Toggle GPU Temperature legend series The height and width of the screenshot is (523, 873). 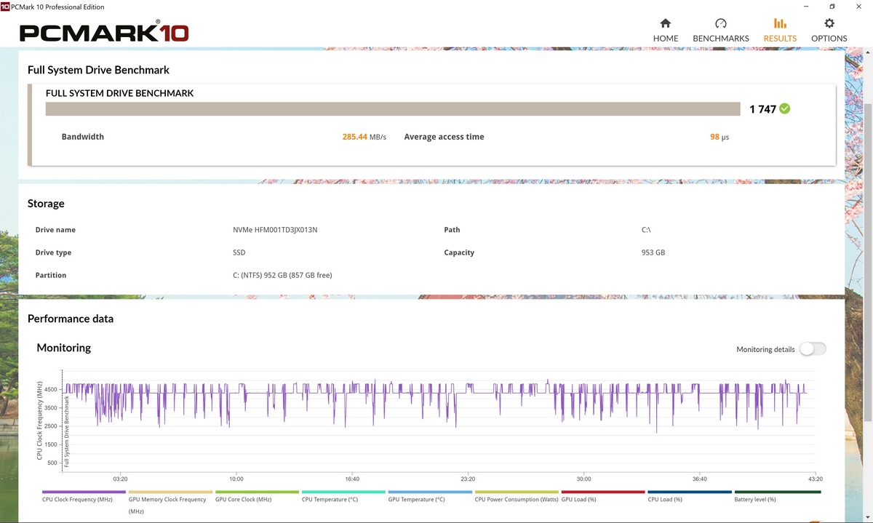coord(416,500)
